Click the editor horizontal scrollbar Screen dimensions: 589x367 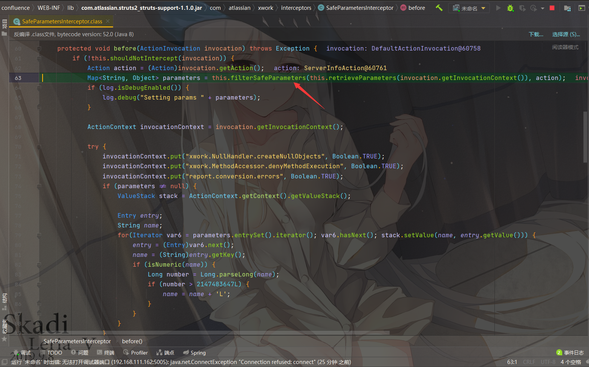pos(215,333)
